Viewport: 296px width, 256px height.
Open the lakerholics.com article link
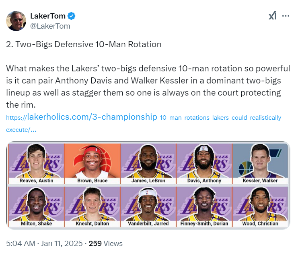[x=145, y=118]
